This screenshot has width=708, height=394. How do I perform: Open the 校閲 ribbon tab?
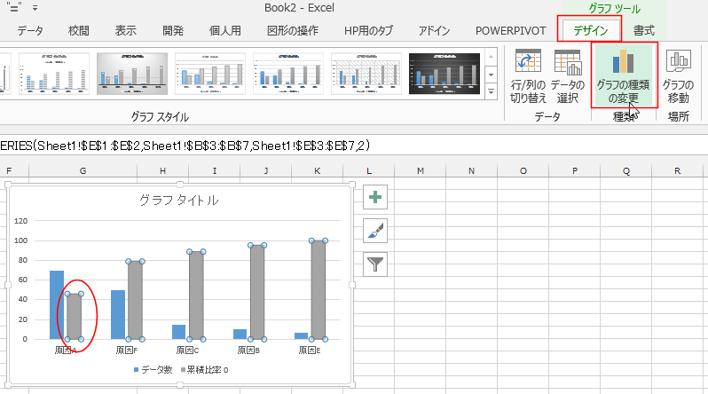click(x=78, y=30)
